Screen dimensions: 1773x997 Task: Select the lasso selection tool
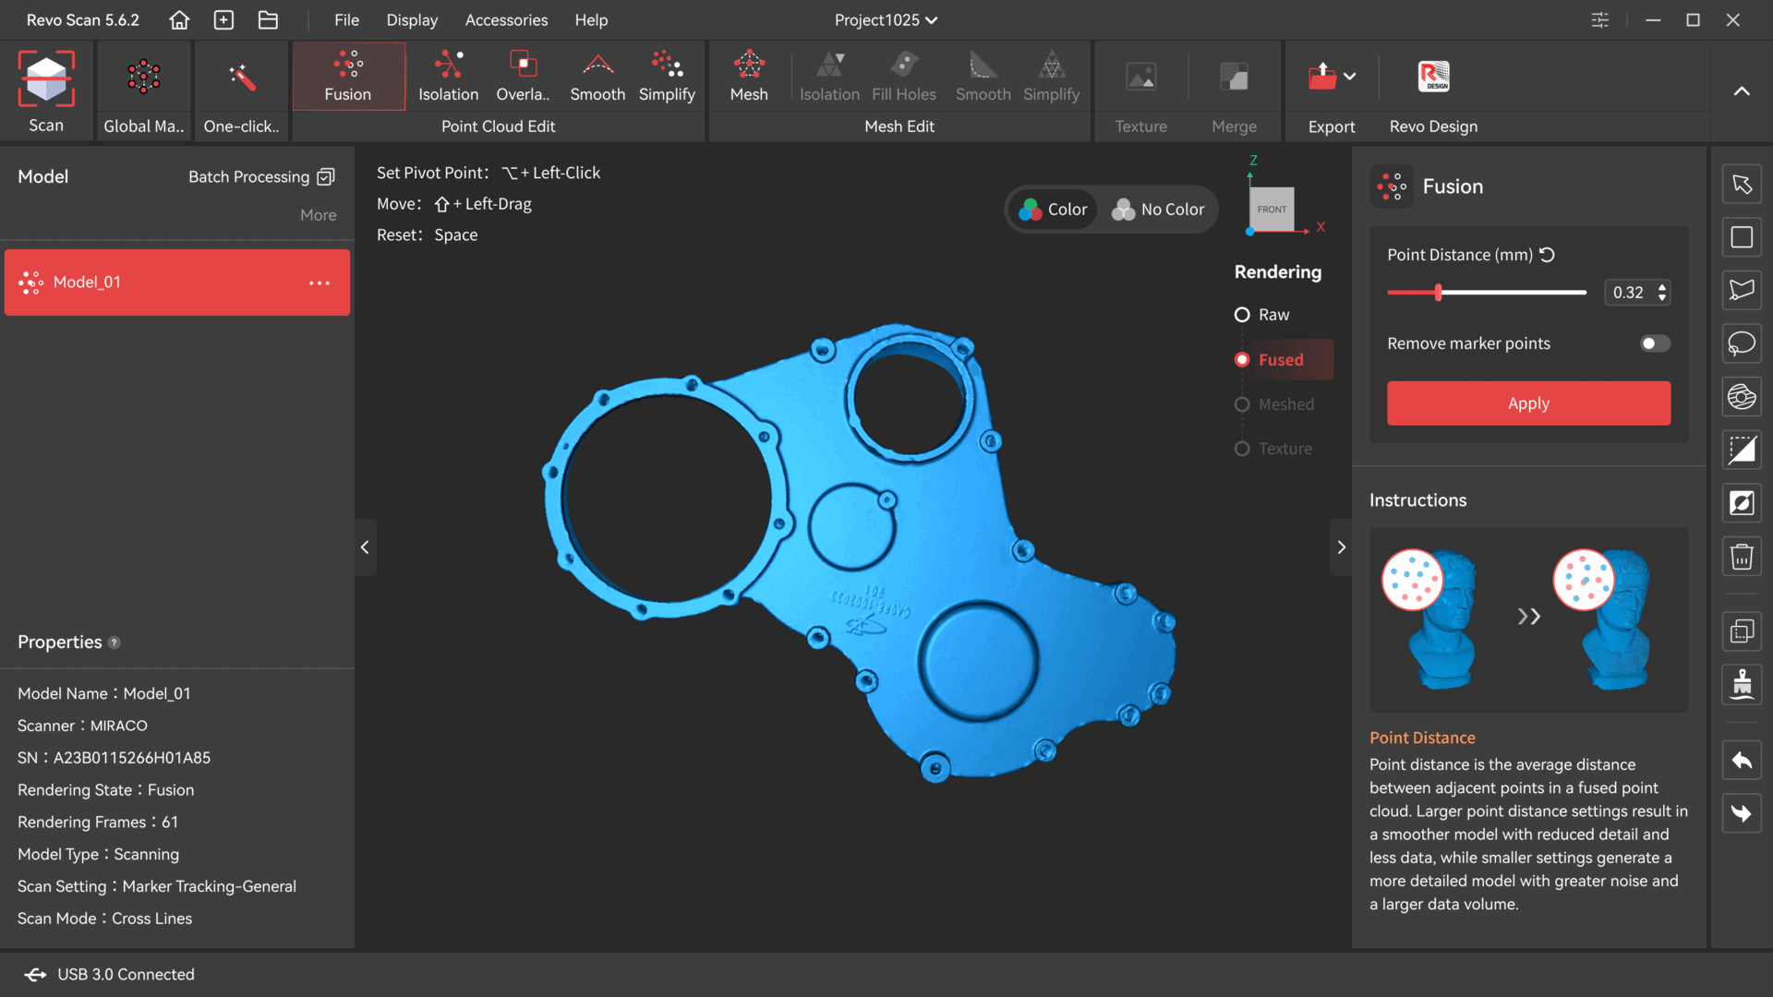[x=1742, y=343]
